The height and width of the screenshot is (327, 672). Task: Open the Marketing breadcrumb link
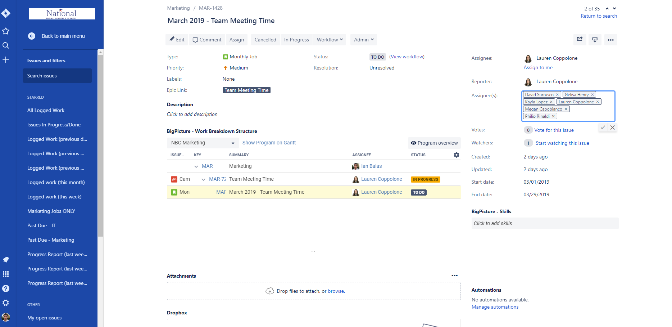178,8
